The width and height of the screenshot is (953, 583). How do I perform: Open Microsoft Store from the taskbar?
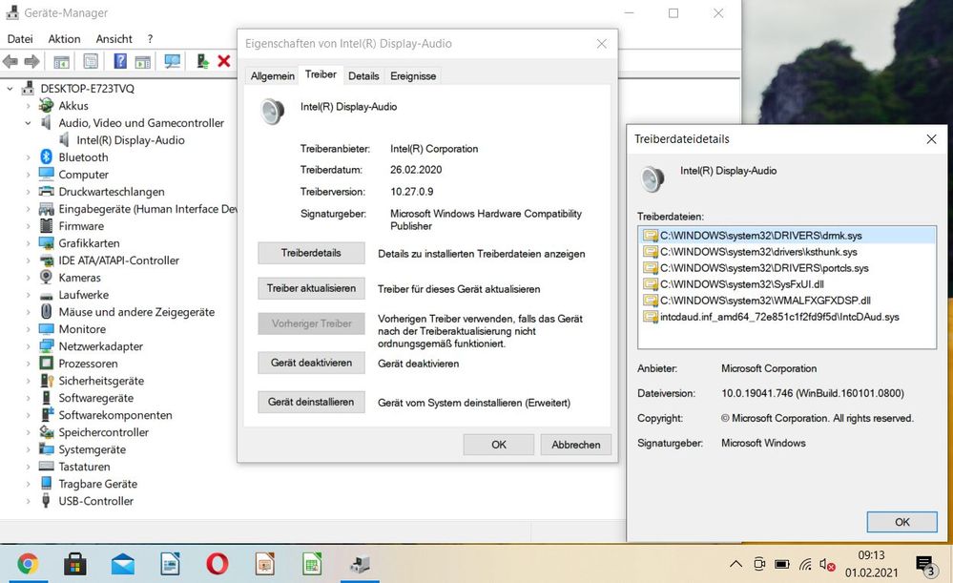pyautogui.click(x=75, y=564)
